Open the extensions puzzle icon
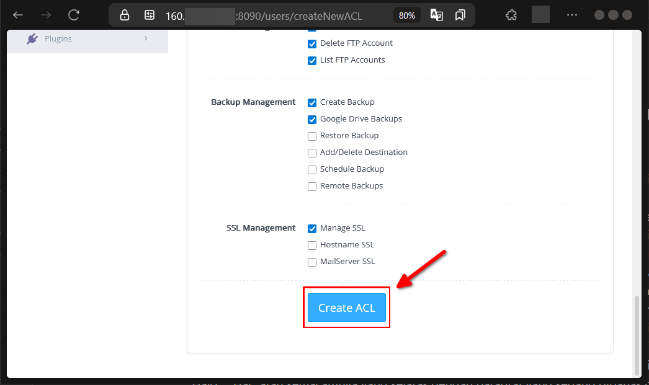The image size is (649, 385). (511, 15)
